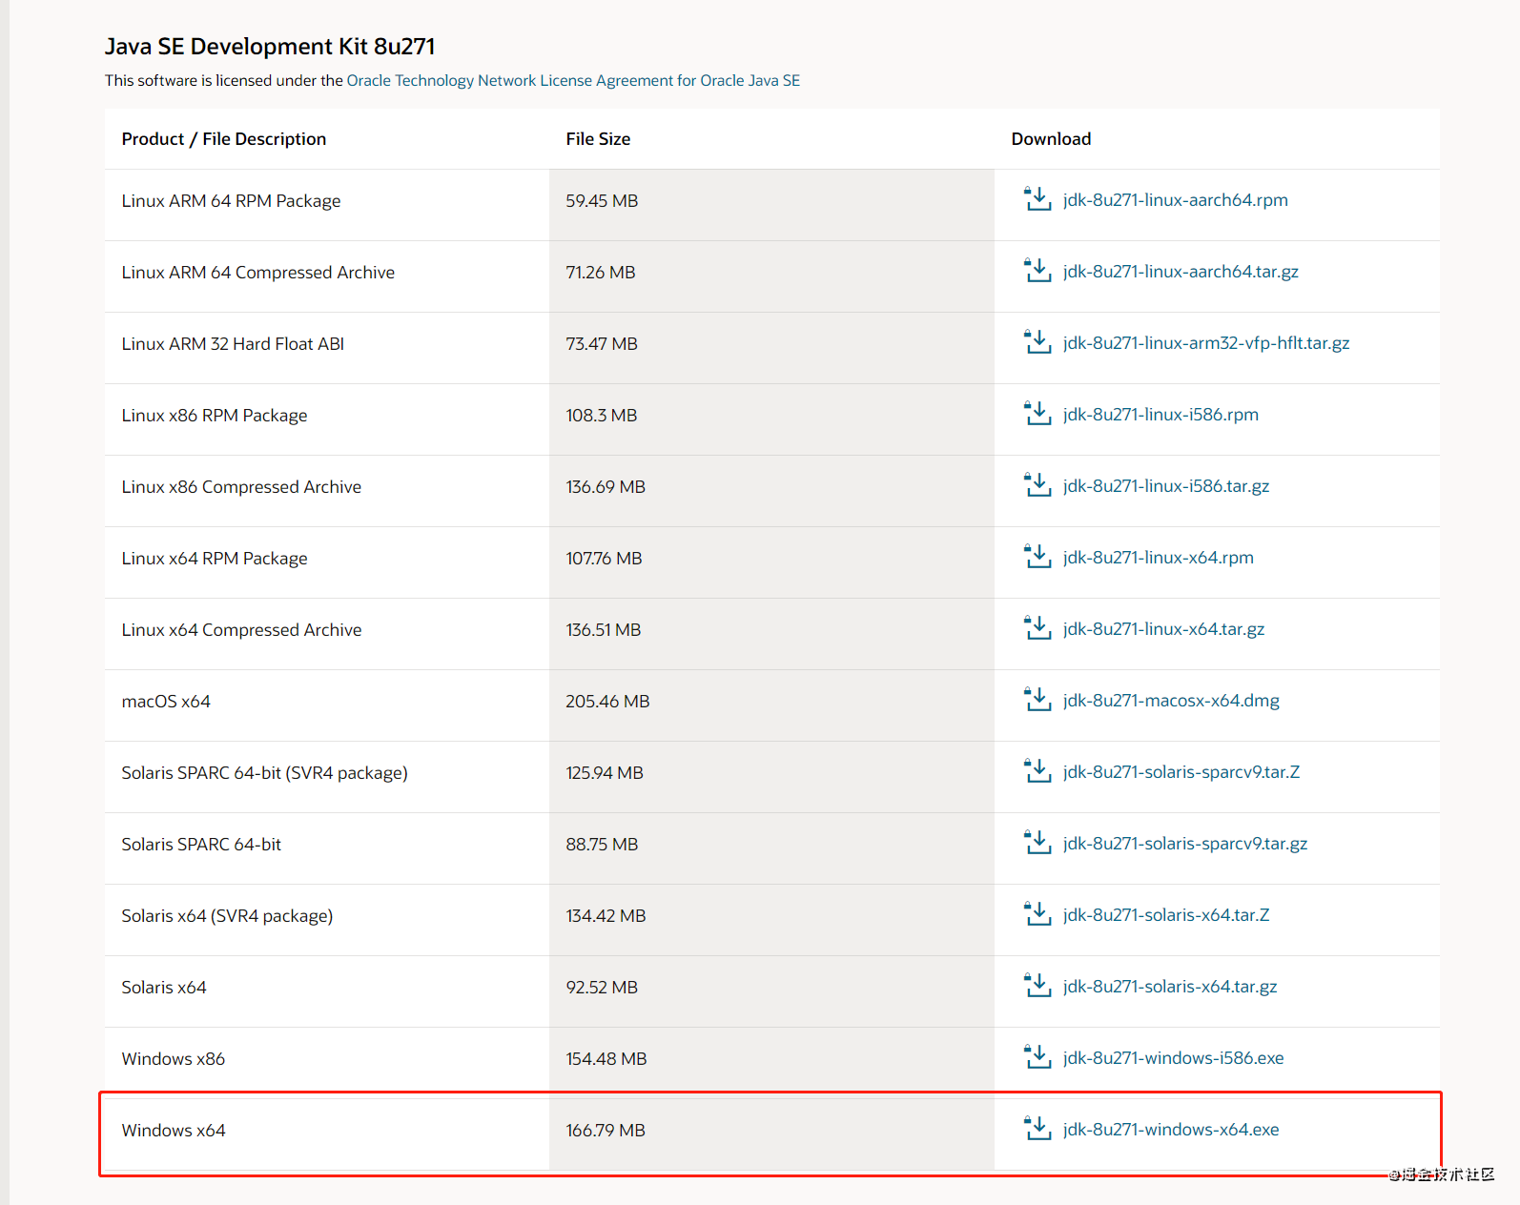Click the jdk-8u271-linux-x64.tar.gz link
The height and width of the screenshot is (1205, 1520).
(1163, 629)
